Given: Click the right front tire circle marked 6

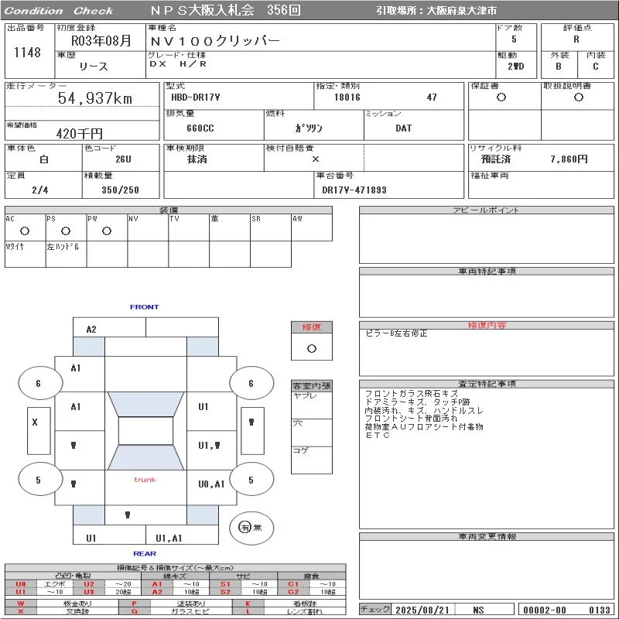Looking at the screenshot, I should click(250, 383).
